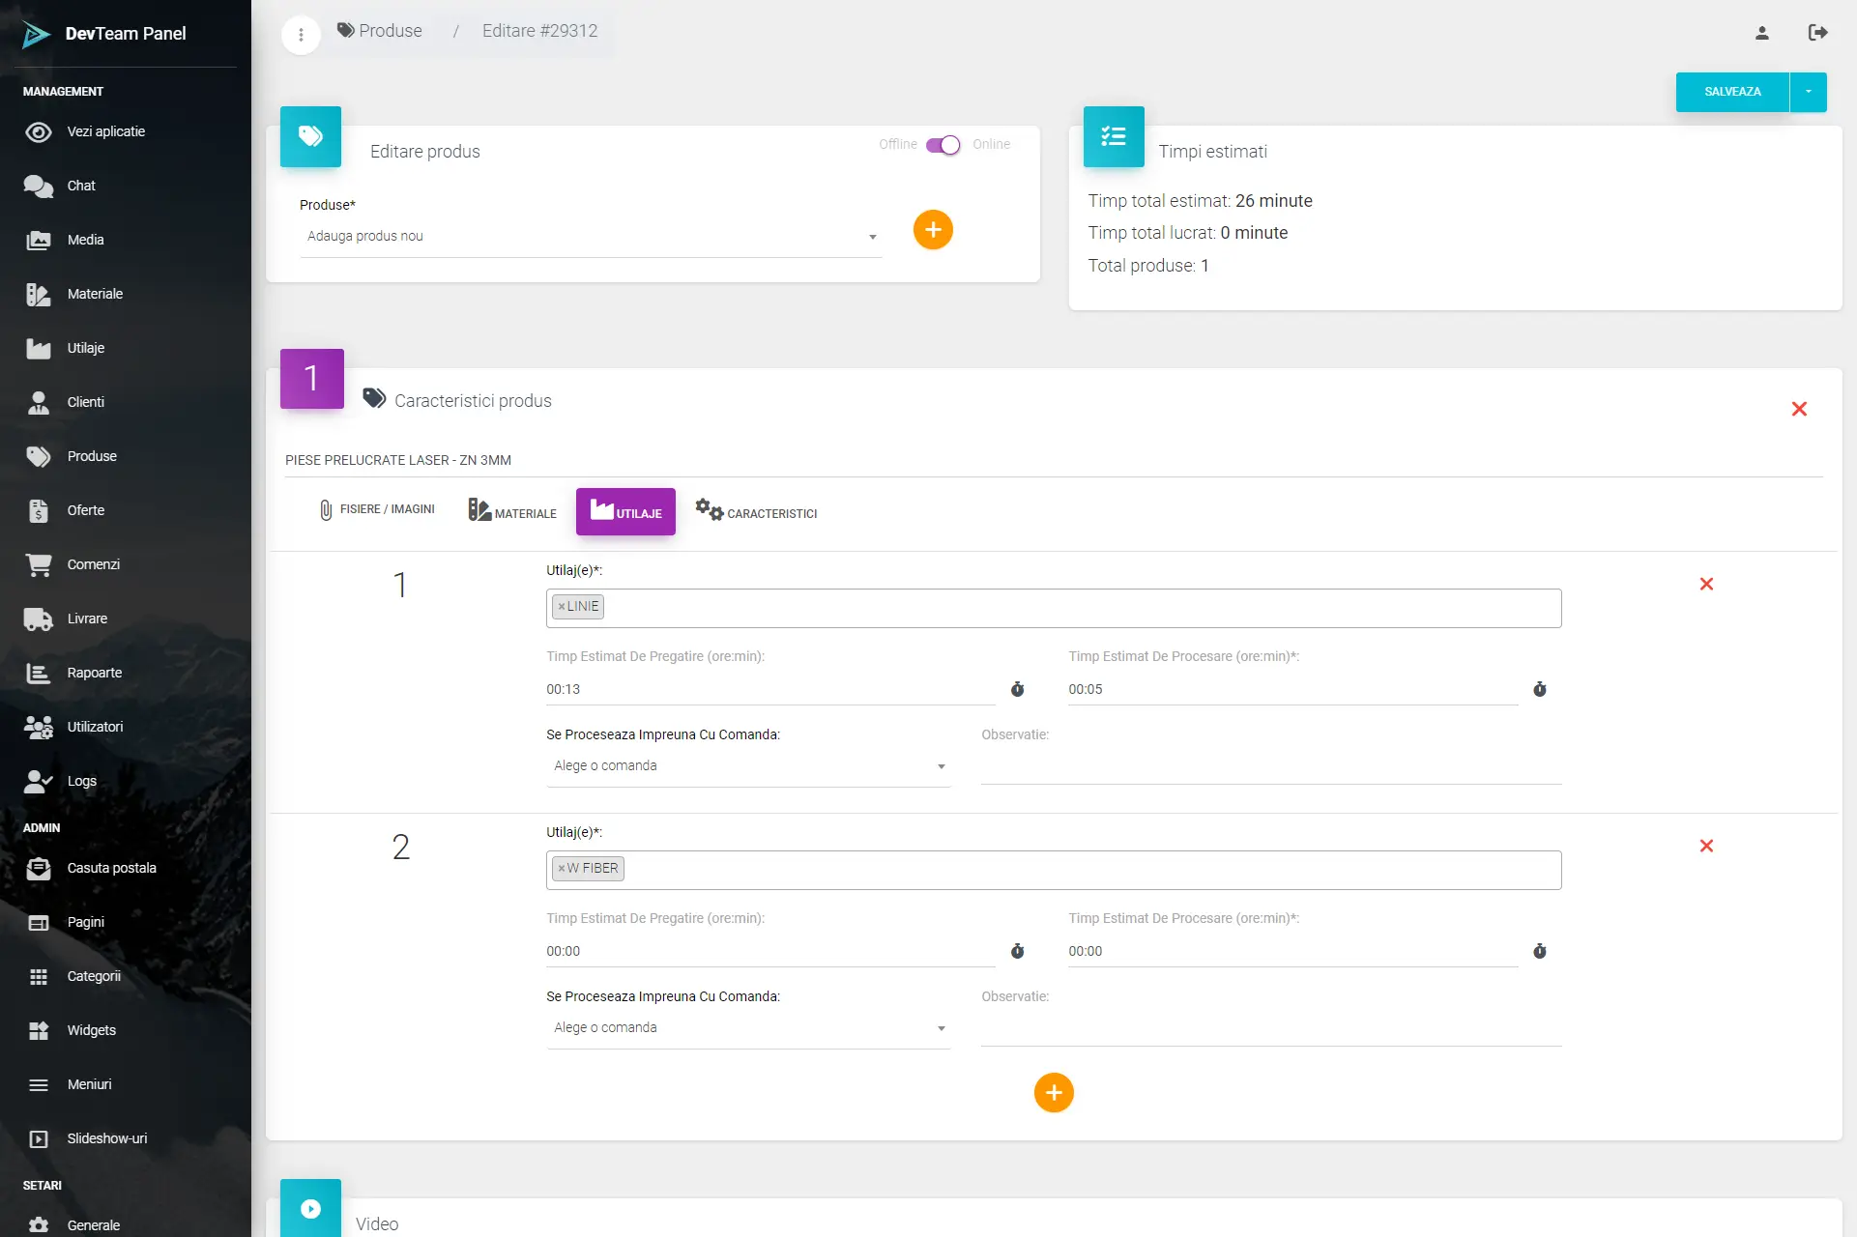This screenshot has height=1237, width=1857.
Task: Click the orange plus next to Produse dropdown
Action: 933,230
